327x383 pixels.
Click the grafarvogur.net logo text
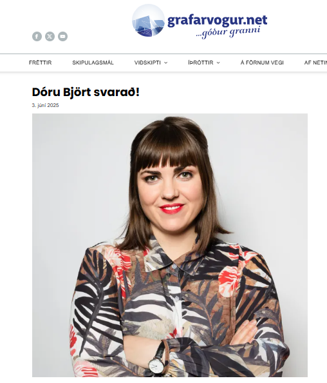click(x=218, y=21)
